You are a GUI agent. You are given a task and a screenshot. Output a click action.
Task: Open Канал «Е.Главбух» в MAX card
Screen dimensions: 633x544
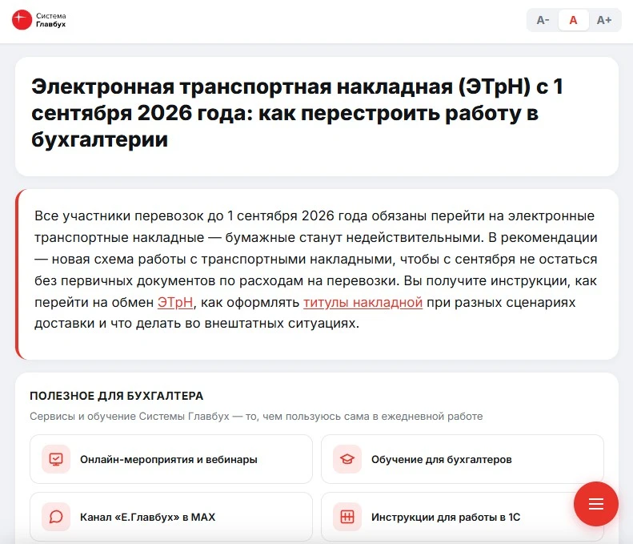171,517
